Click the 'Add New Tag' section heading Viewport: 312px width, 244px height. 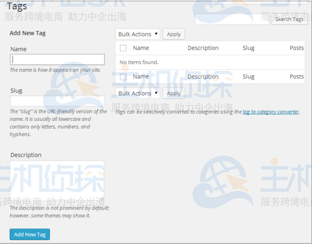(28, 33)
